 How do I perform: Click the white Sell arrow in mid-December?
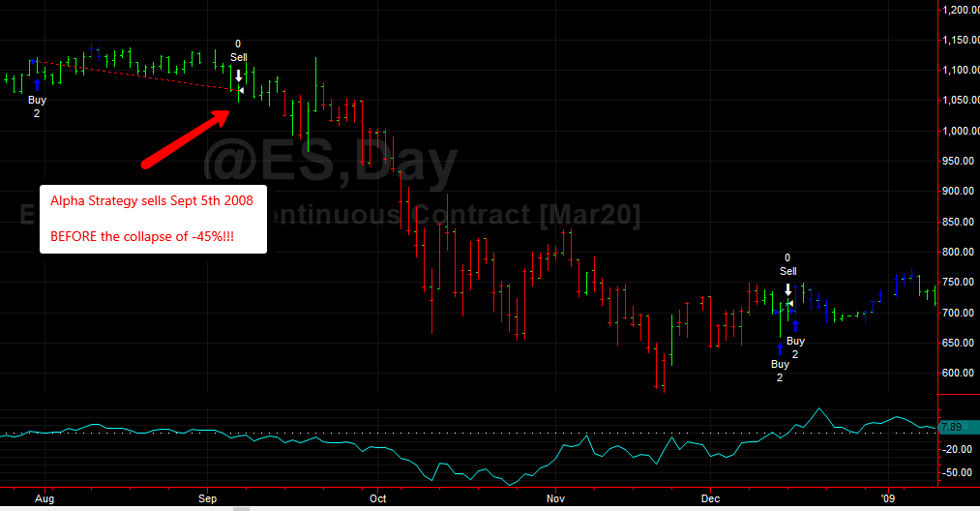[788, 289]
